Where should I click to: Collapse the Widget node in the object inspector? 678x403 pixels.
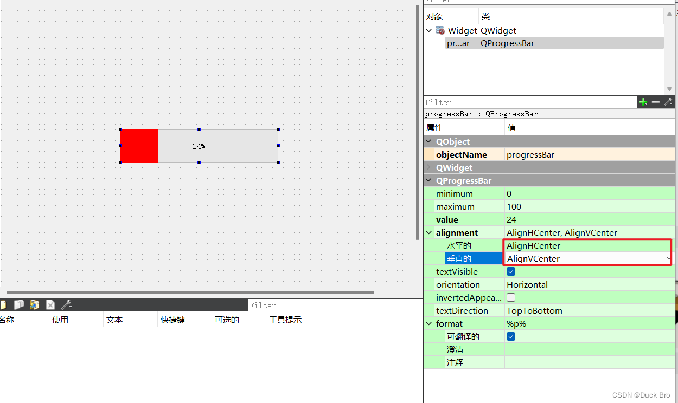coord(429,30)
